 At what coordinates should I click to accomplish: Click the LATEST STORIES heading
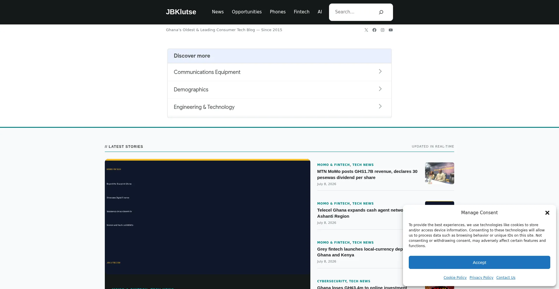pyautogui.click(x=124, y=147)
